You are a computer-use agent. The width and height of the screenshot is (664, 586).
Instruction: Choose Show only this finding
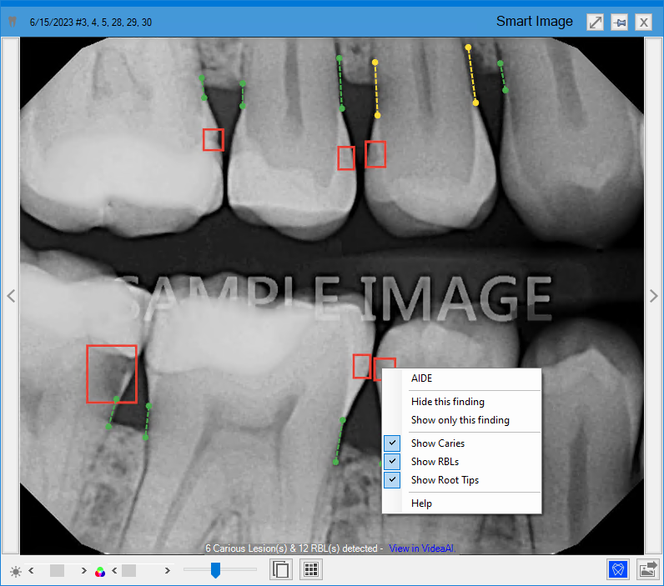coord(460,420)
